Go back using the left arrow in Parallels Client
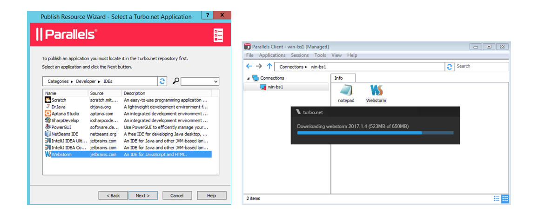Viewport: 538px width, 217px height. coord(249,66)
